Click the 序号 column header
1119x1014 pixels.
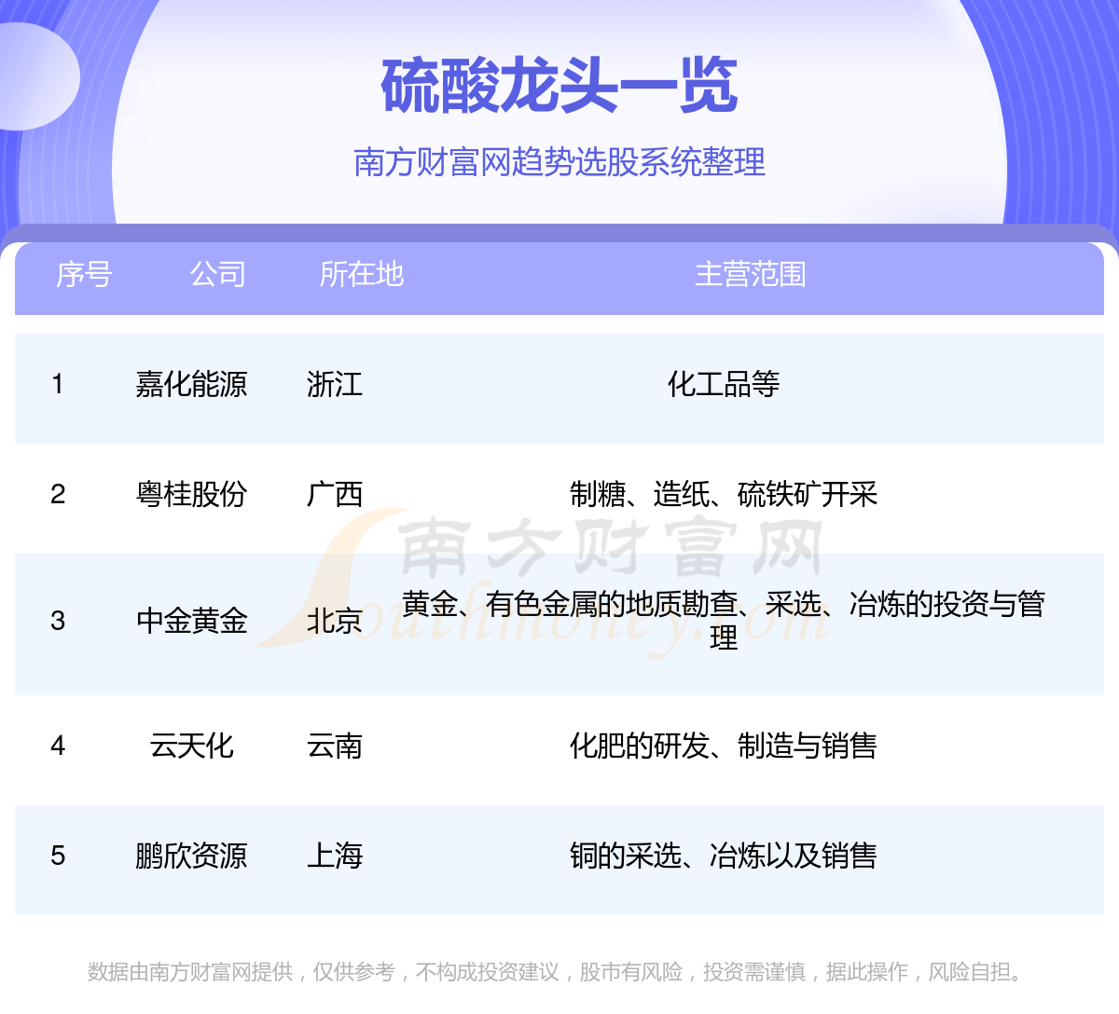(x=84, y=274)
